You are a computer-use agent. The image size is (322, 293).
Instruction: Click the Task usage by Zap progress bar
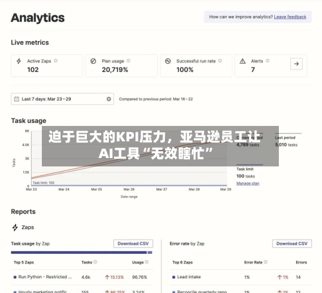pos(82,253)
